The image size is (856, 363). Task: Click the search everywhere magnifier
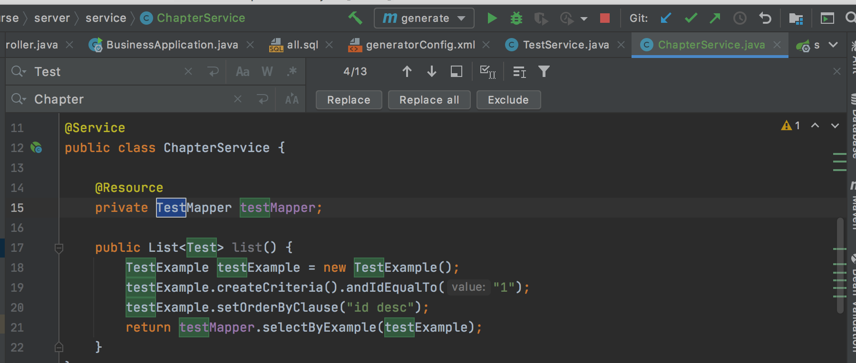[x=851, y=18]
